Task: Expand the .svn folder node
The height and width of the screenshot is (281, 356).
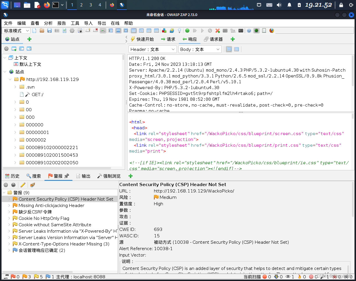Action: pyautogui.click(x=15, y=87)
